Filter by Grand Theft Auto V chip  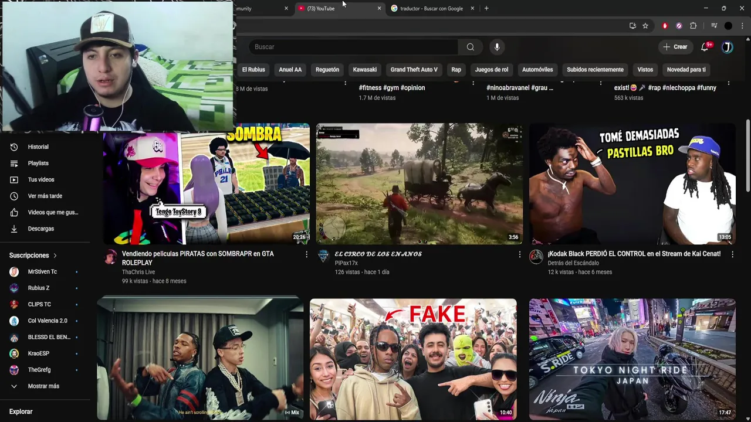coord(414,70)
